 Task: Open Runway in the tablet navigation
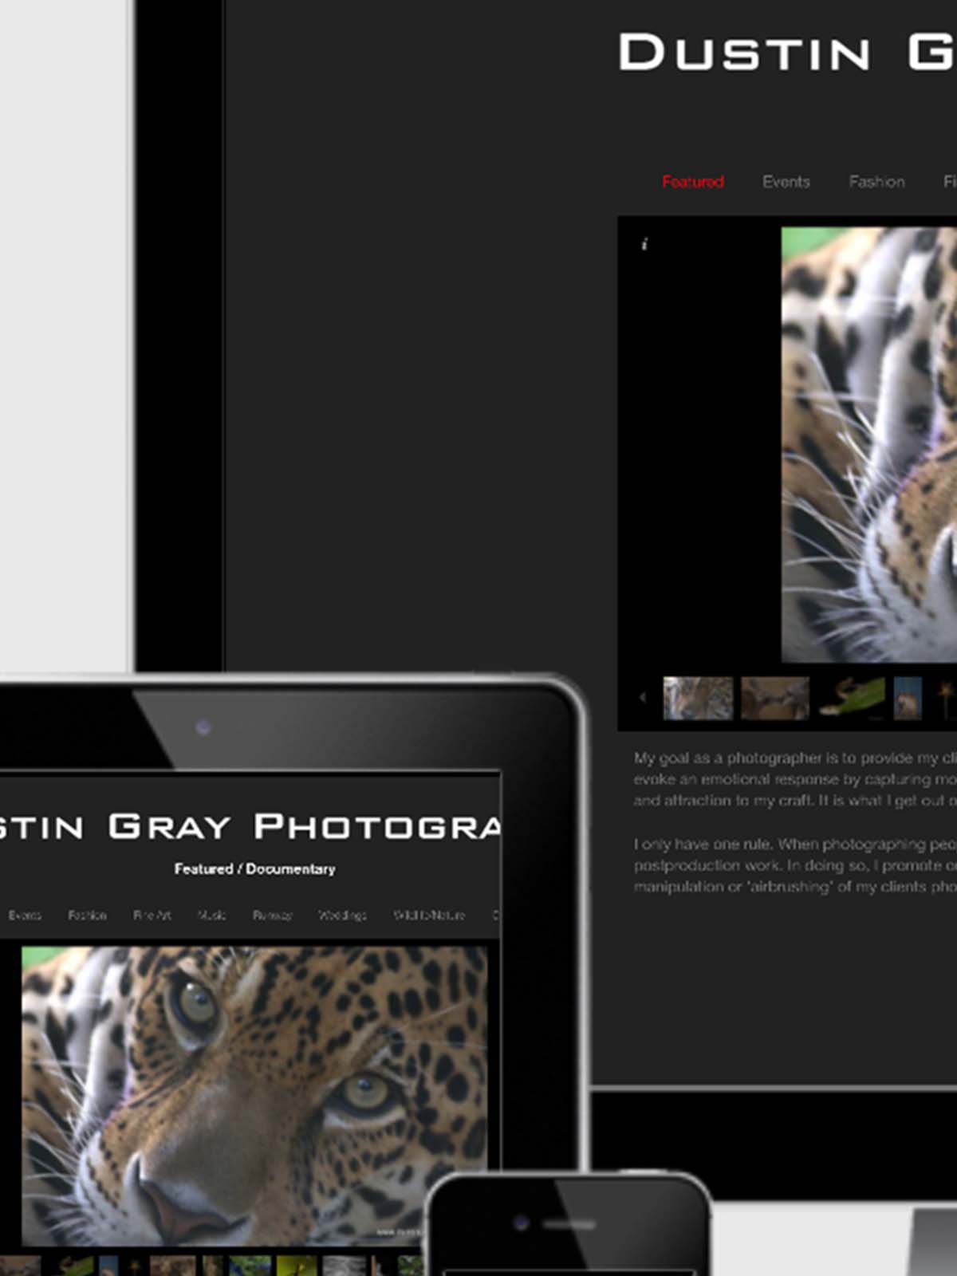tap(272, 915)
